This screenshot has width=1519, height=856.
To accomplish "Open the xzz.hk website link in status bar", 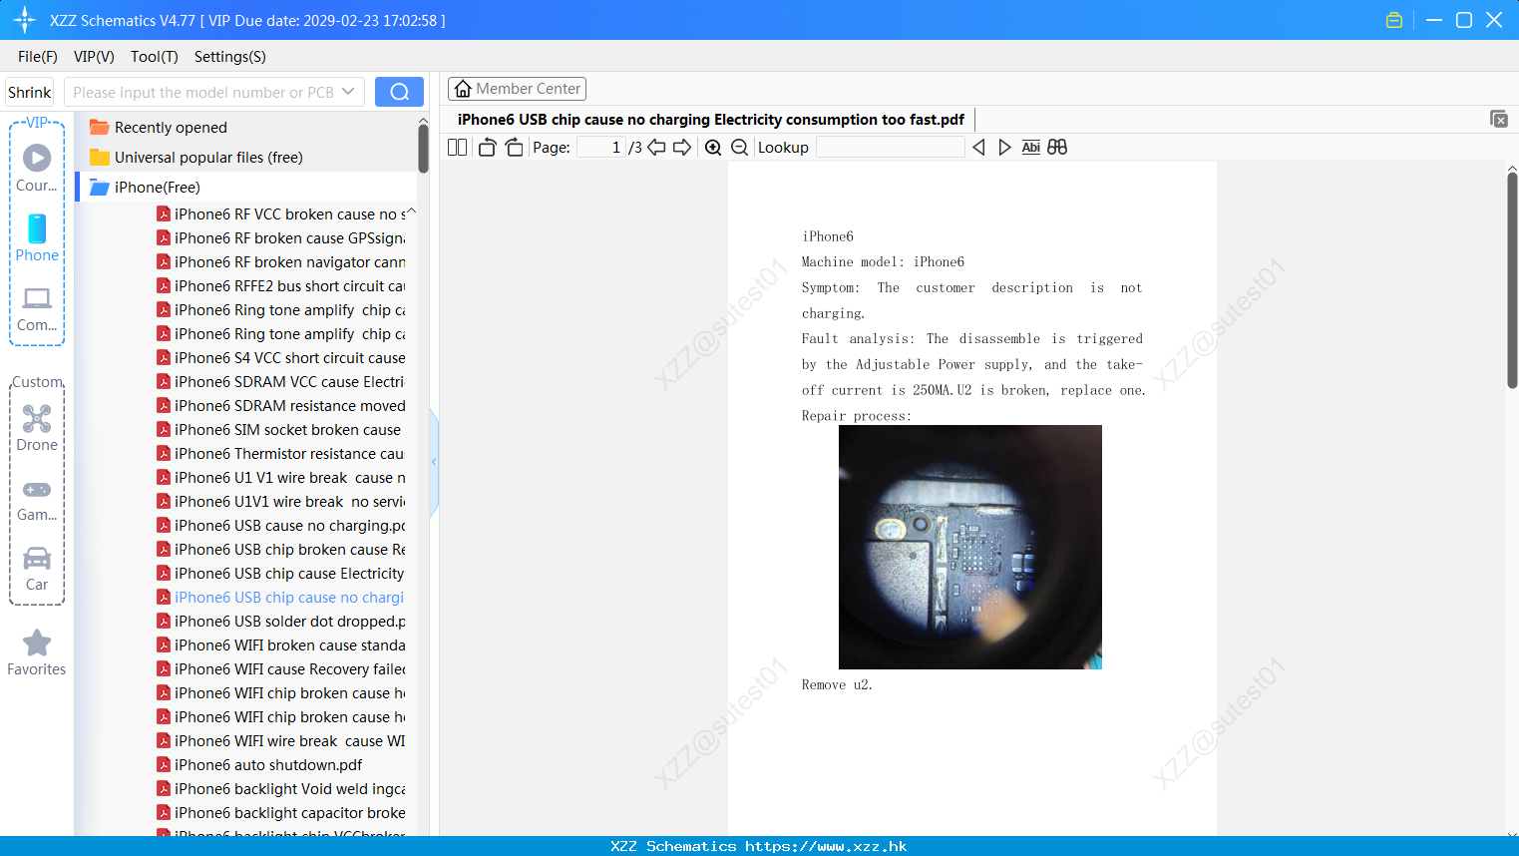I will 826,846.
